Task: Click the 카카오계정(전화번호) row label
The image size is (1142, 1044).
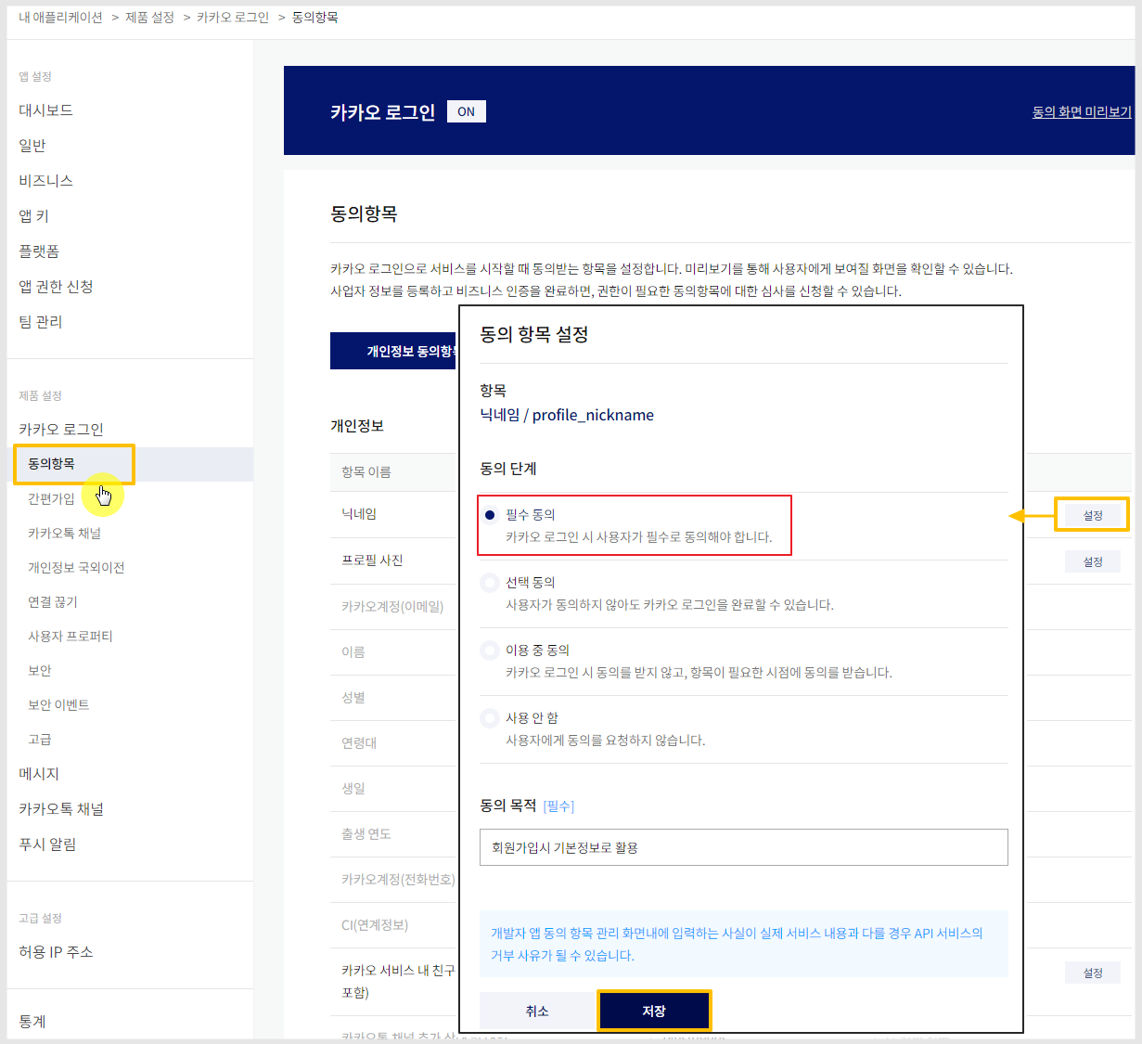Action: tap(398, 880)
